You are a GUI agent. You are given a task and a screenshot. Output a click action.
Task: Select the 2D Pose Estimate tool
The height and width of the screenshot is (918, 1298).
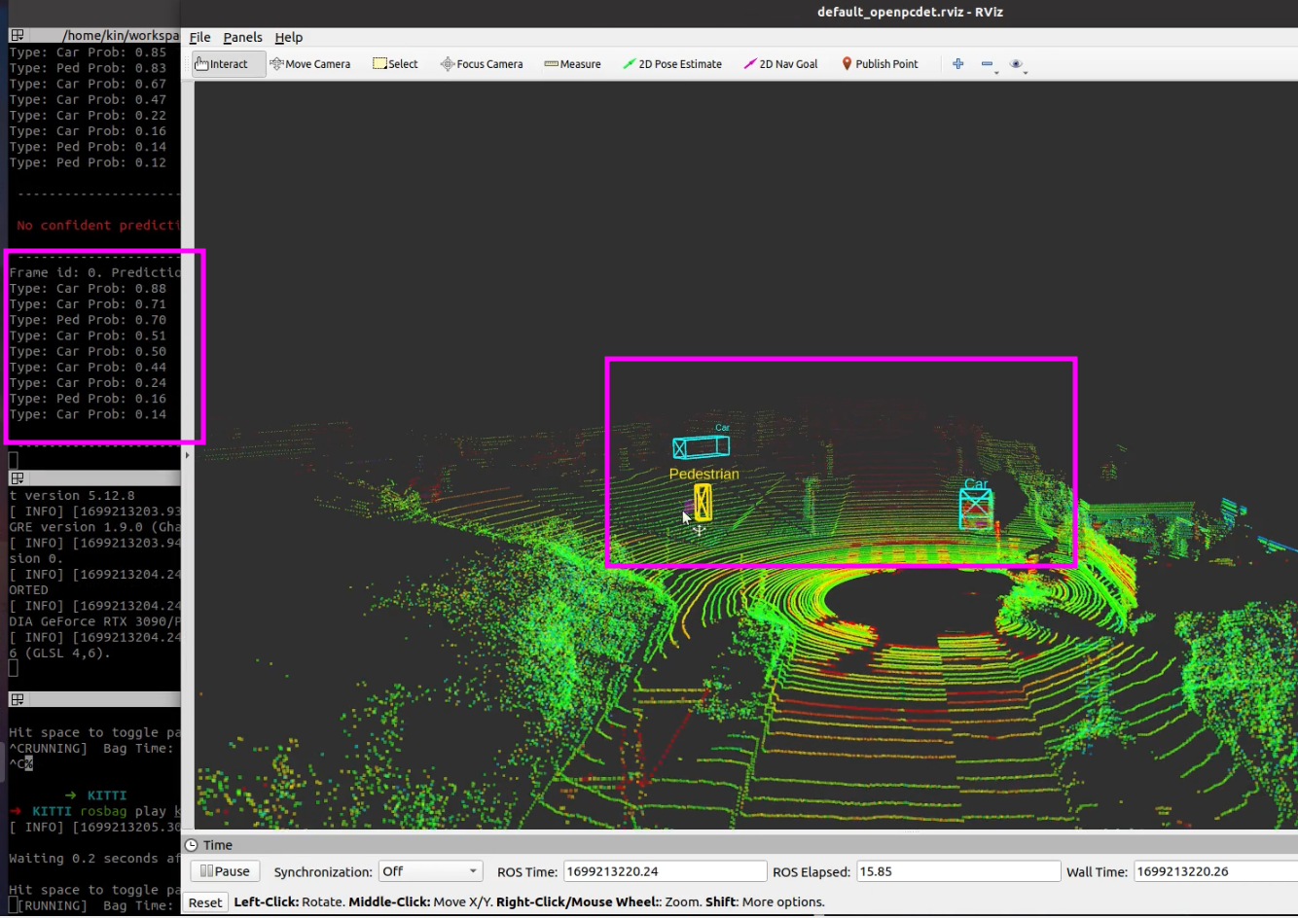(x=672, y=64)
